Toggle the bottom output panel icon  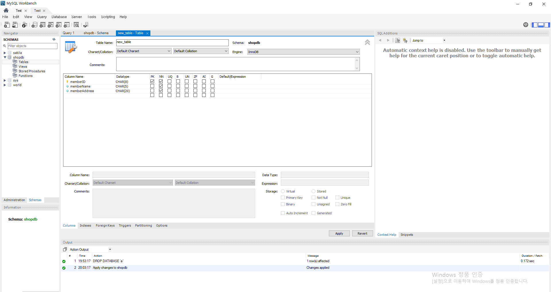click(x=541, y=25)
